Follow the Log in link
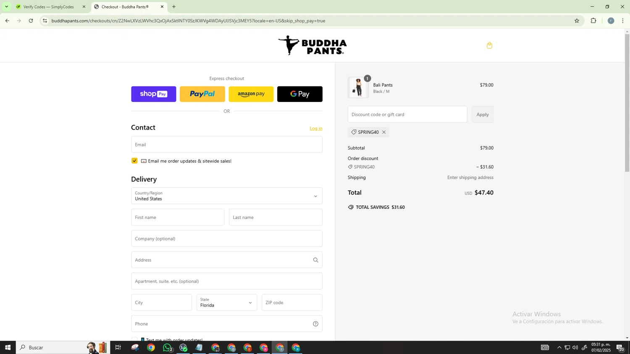Screen dimensions: 630x354 click(316, 128)
